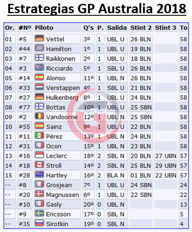Image resolution: width=192 pixels, height=232 pixels.
Task: Click the Monaco flag next to Leclerc
Action: click(39, 155)
